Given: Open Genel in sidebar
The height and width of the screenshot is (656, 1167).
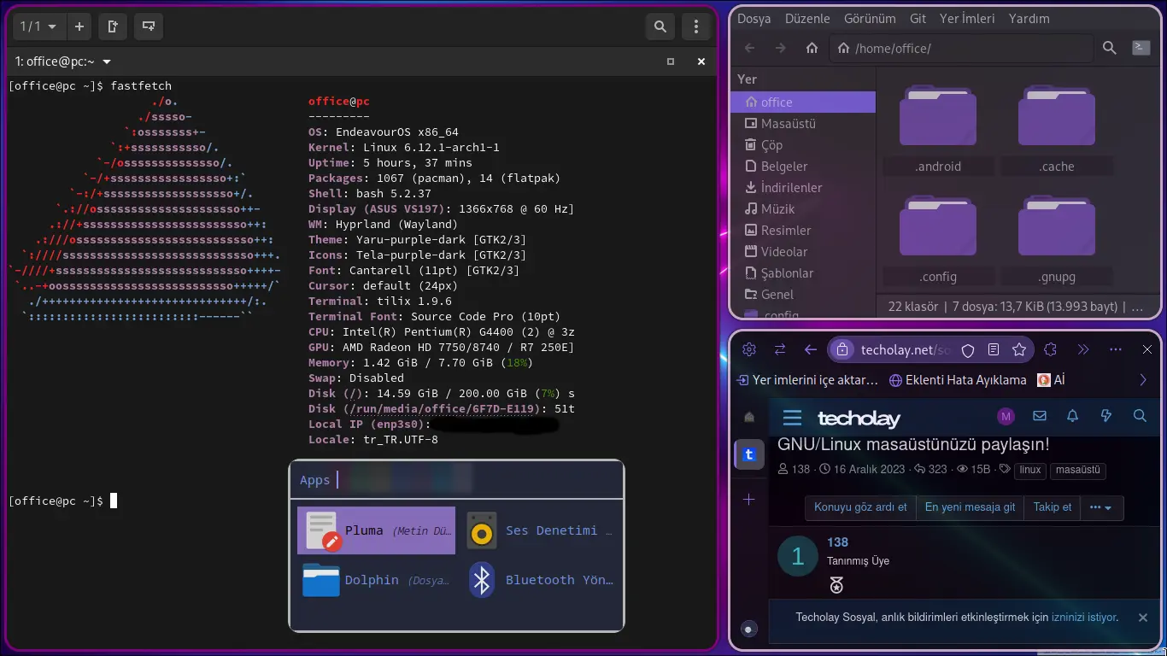Looking at the screenshot, I should (x=803, y=294).
